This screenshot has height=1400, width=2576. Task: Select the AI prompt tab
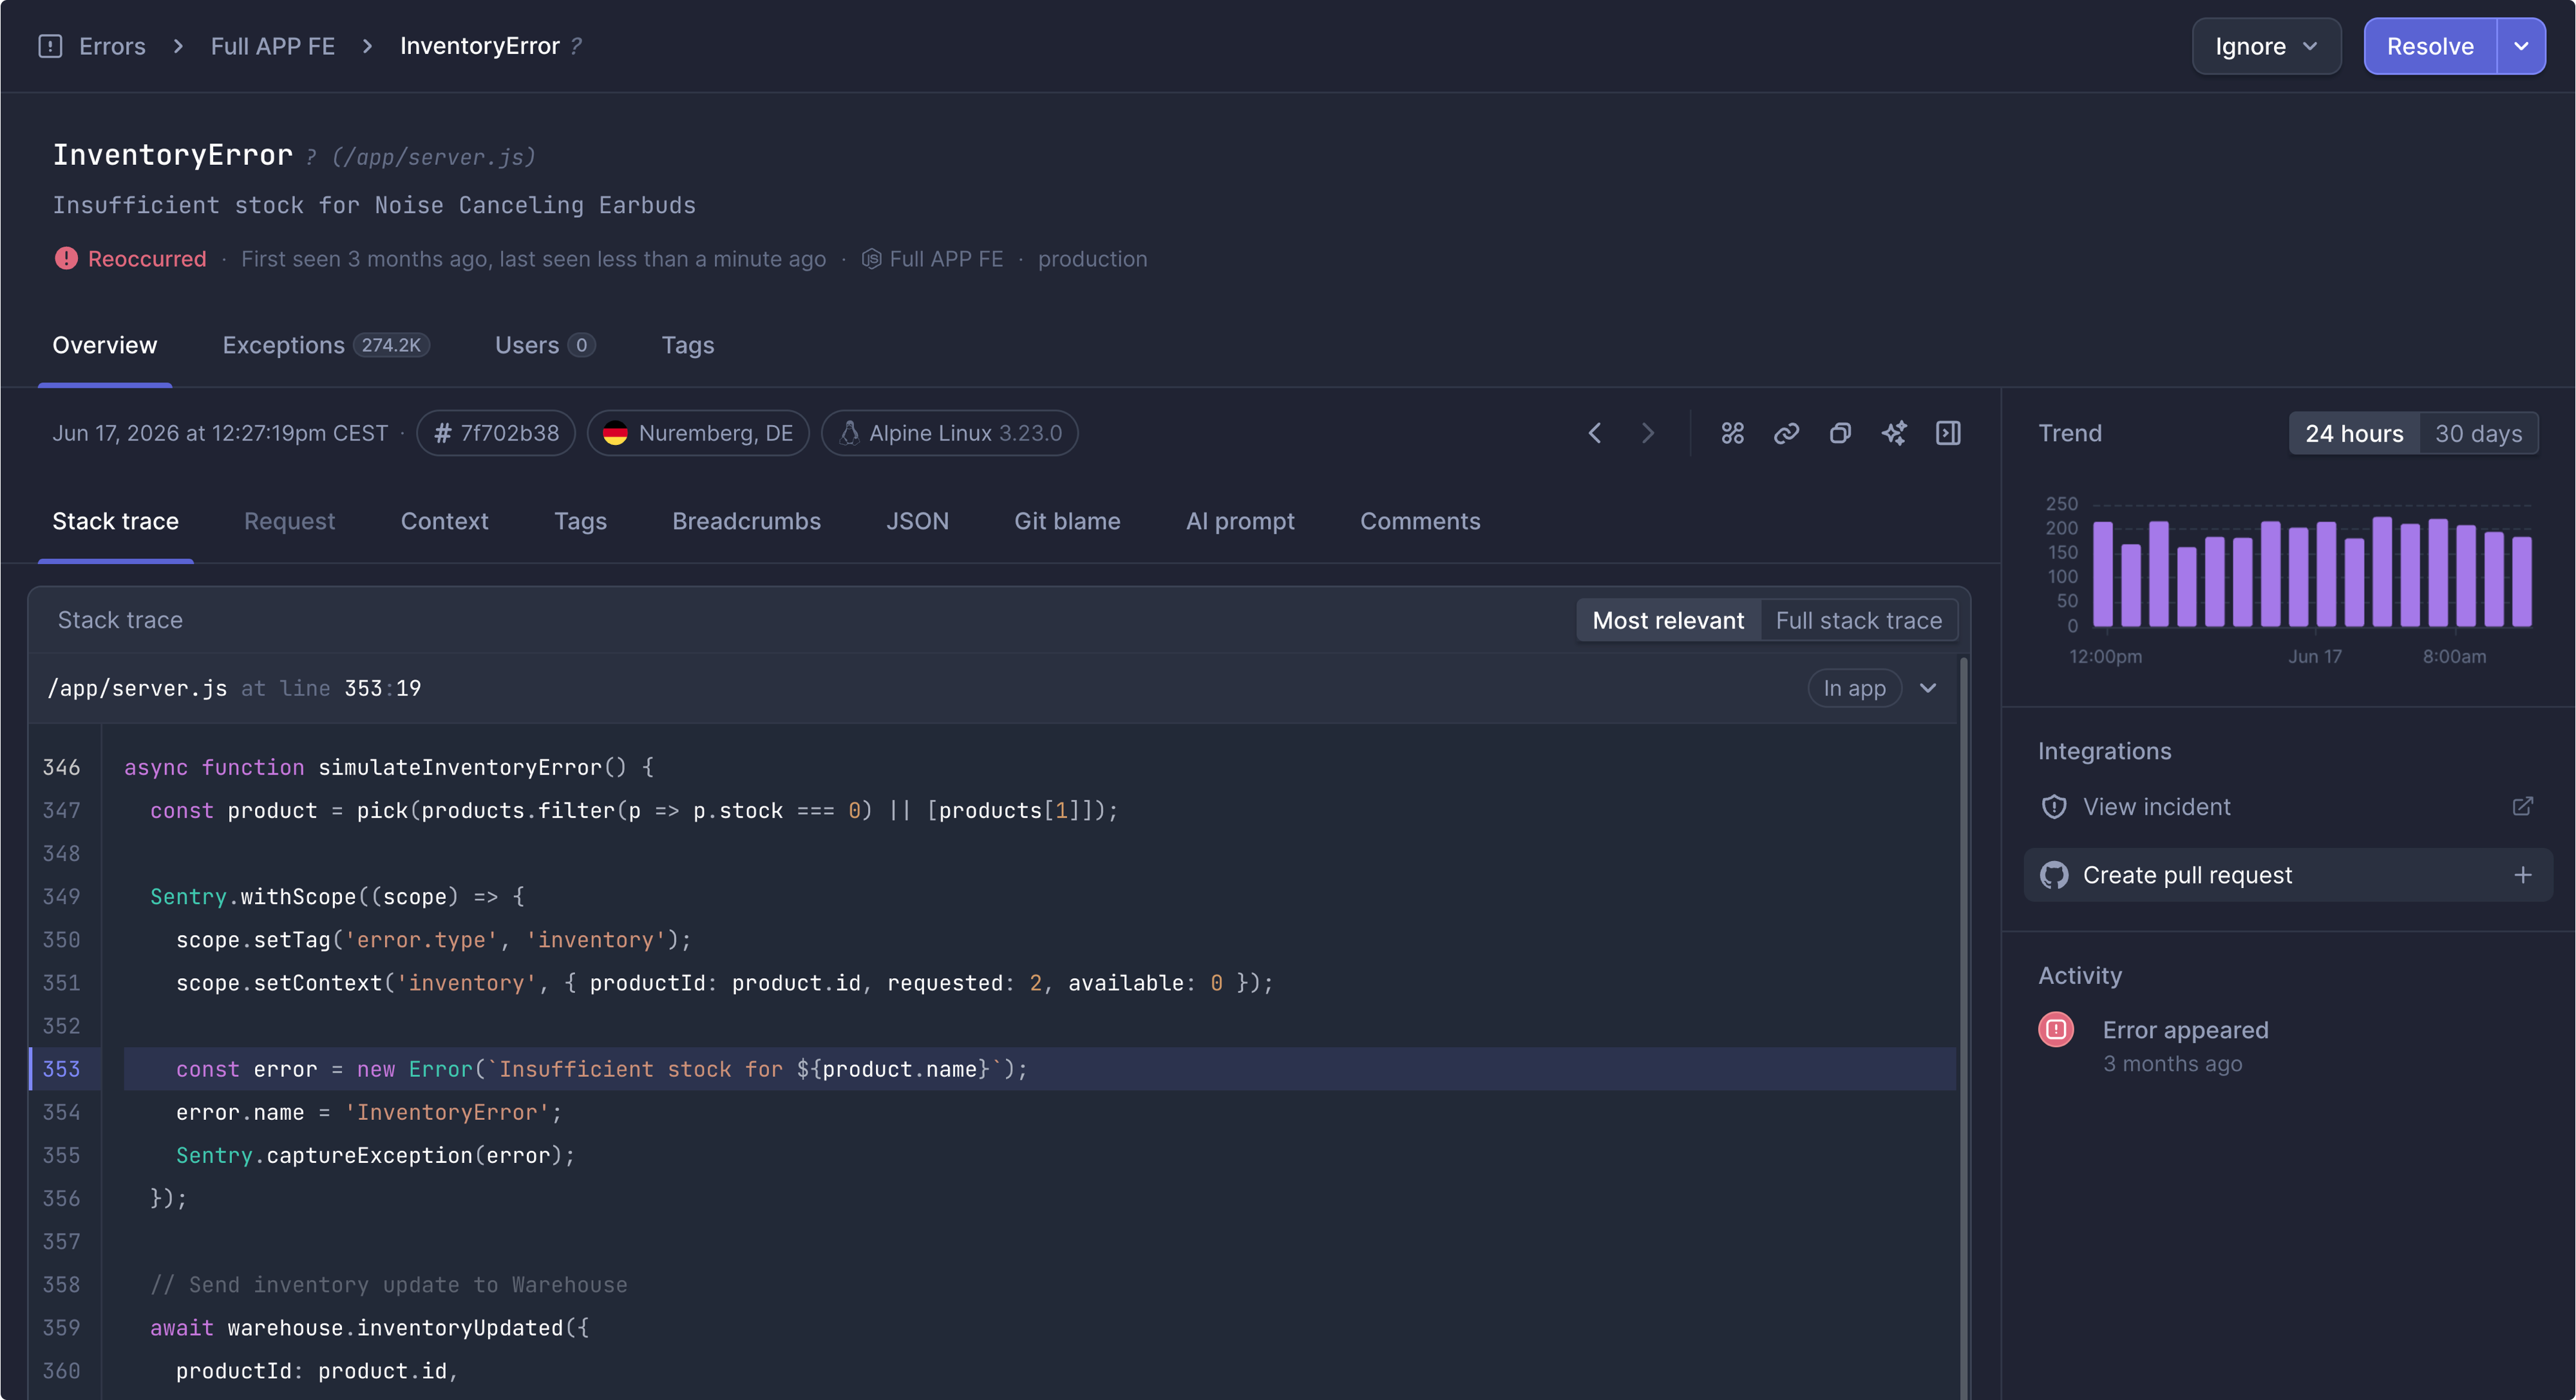click(x=1240, y=521)
